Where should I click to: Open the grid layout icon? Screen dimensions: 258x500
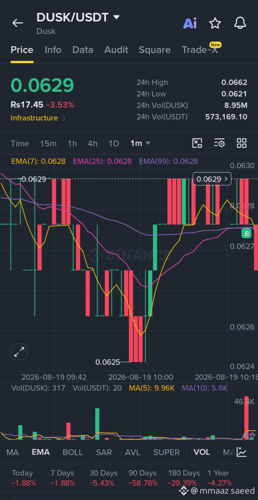coord(242,143)
